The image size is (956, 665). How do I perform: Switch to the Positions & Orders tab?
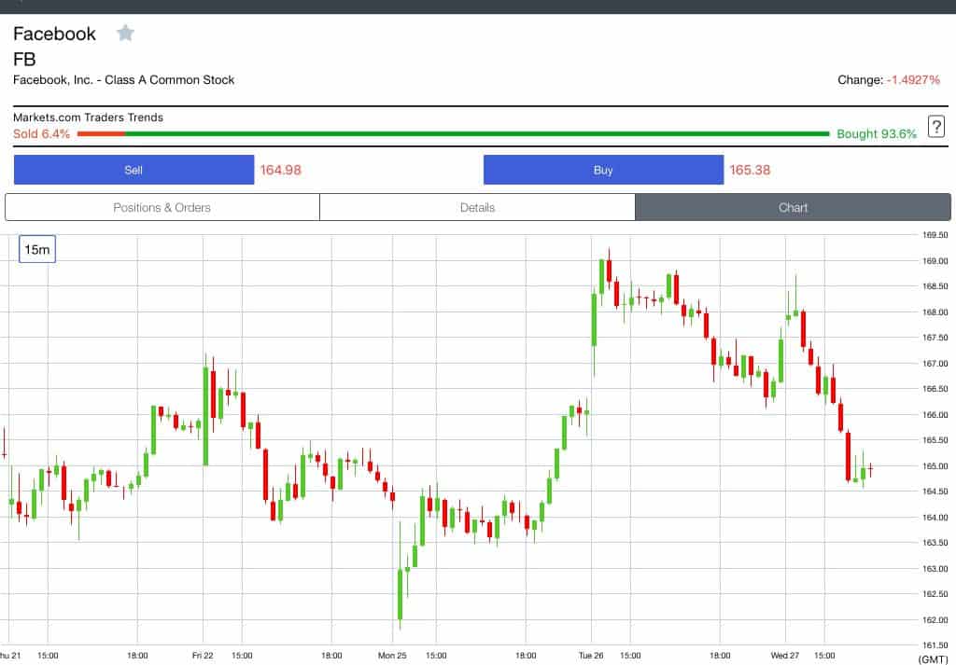[x=162, y=208]
